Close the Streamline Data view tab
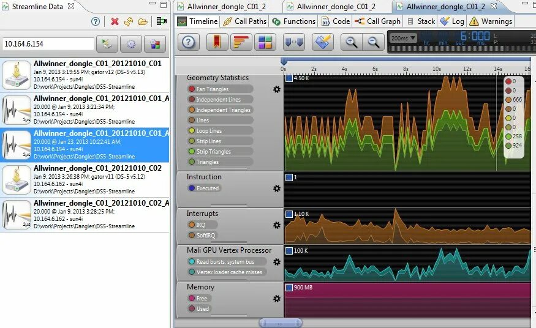Image resolution: width=536 pixels, height=328 pixels. [x=71, y=6]
